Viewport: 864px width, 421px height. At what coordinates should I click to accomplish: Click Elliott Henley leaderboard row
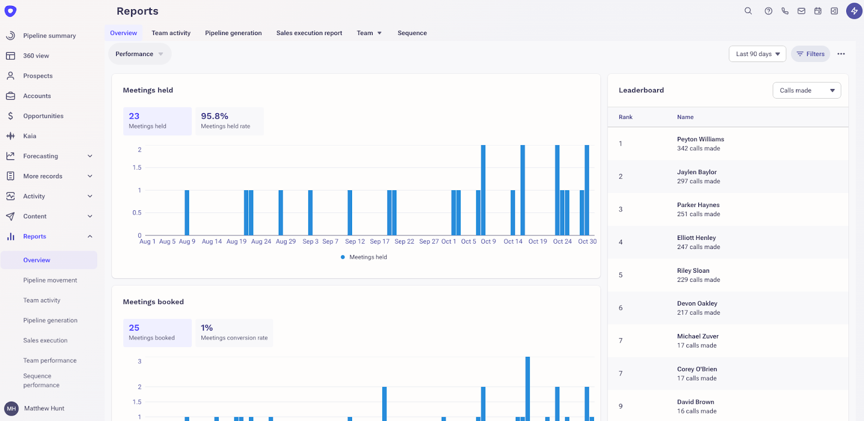click(728, 242)
